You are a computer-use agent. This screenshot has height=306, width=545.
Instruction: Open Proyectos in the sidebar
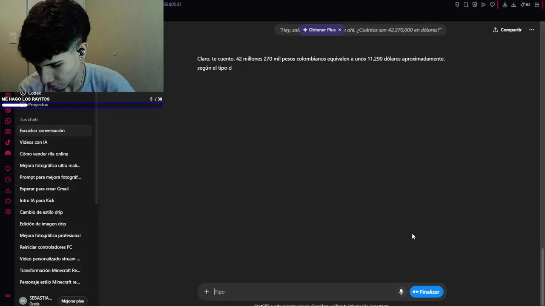pyautogui.click(x=38, y=105)
